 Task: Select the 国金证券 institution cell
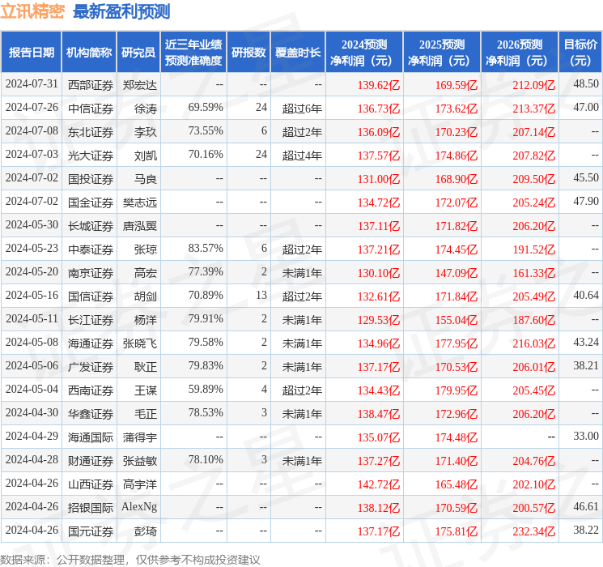tap(91, 202)
